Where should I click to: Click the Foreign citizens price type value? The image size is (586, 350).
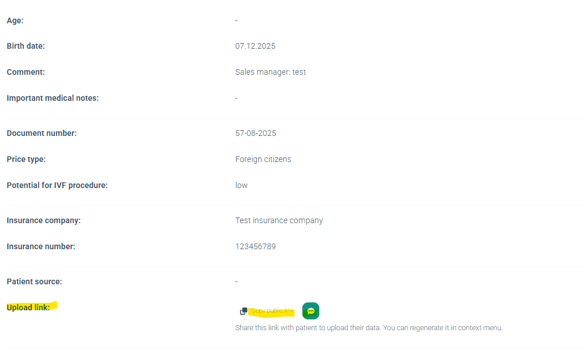pyautogui.click(x=263, y=159)
